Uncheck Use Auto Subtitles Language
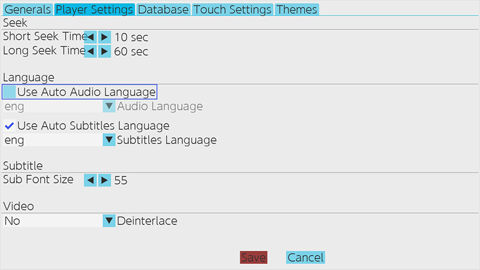This screenshot has height=270, width=480. [x=10, y=125]
